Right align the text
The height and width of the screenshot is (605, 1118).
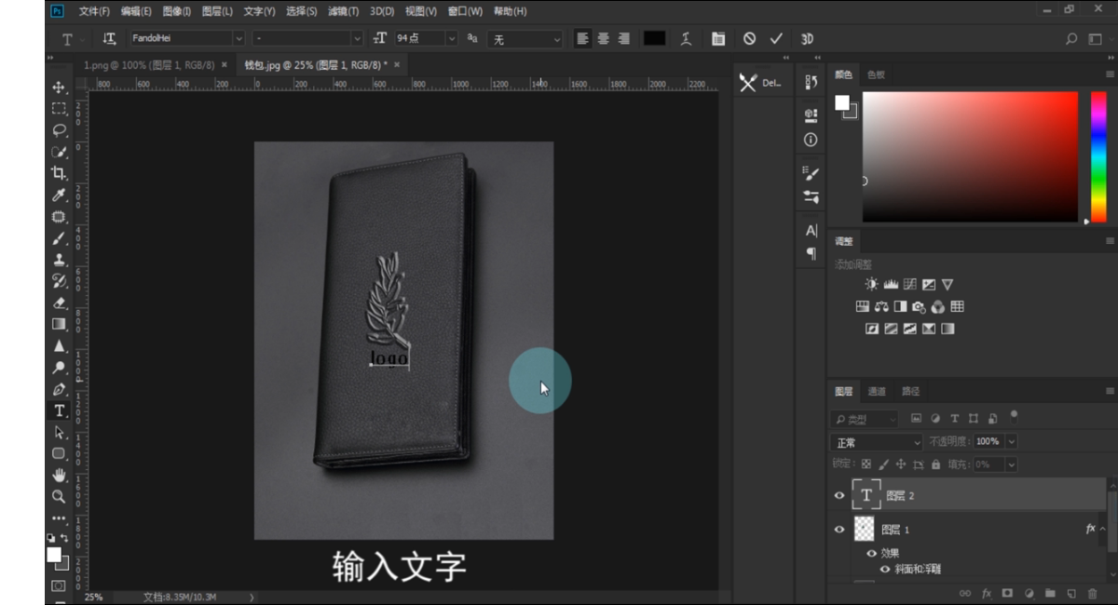(624, 39)
